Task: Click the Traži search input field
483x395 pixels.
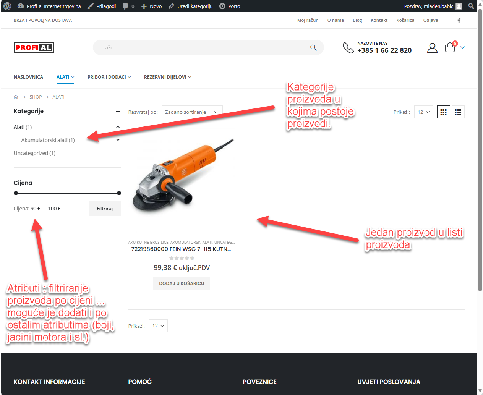Action: coord(199,48)
